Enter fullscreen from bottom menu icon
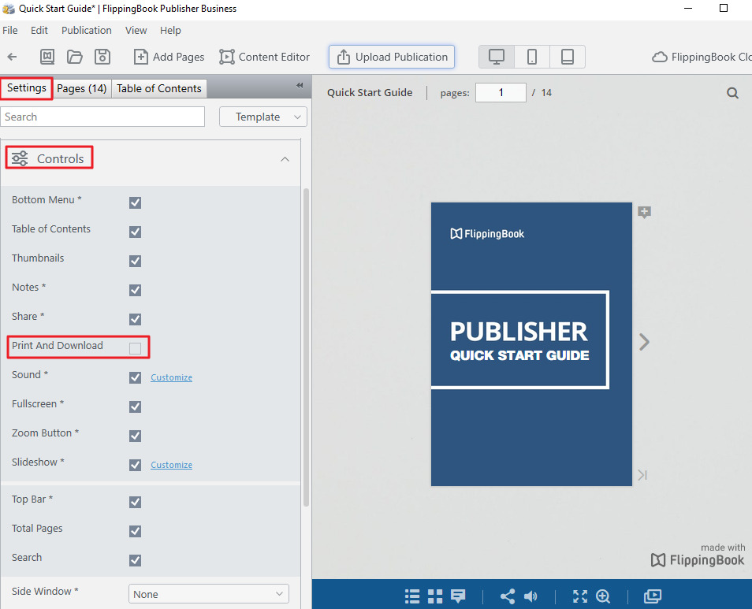752x609 pixels. [580, 596]
